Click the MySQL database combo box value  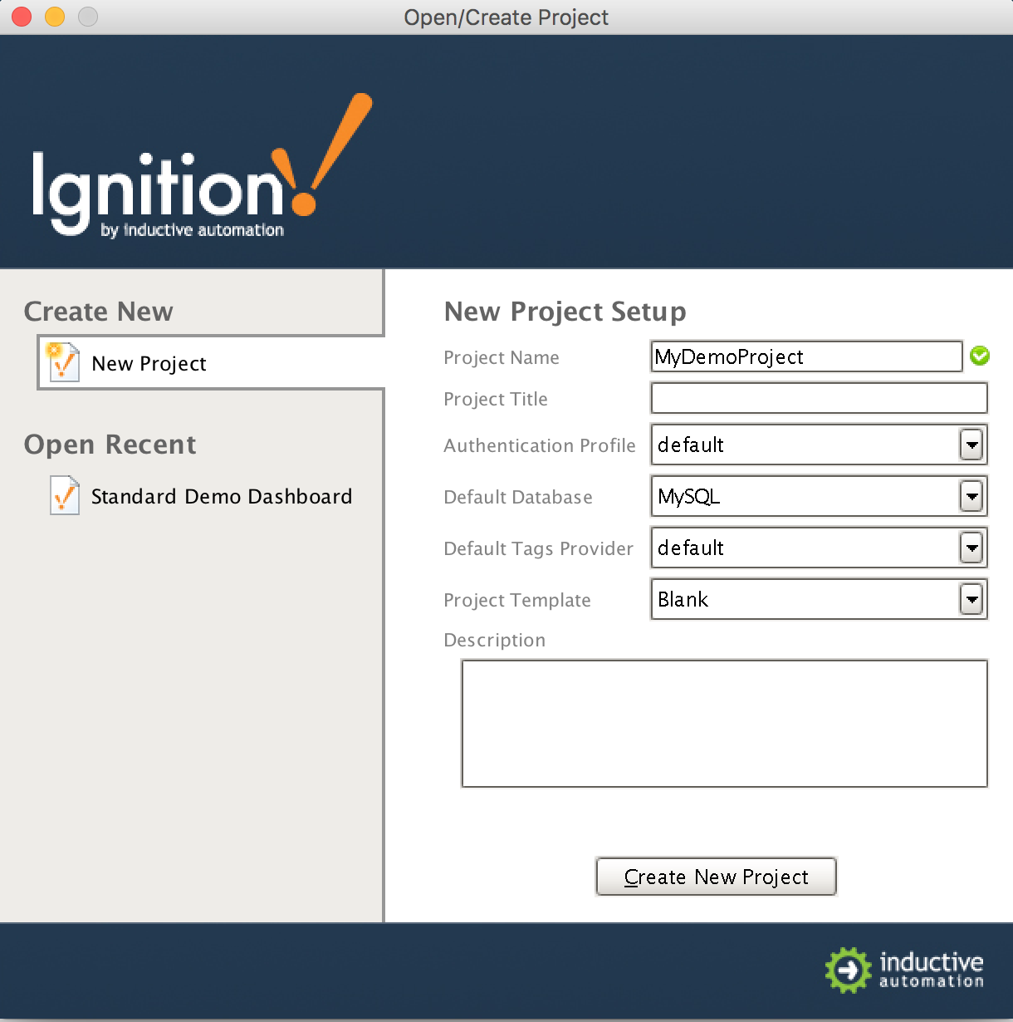[x=689, y=497]
